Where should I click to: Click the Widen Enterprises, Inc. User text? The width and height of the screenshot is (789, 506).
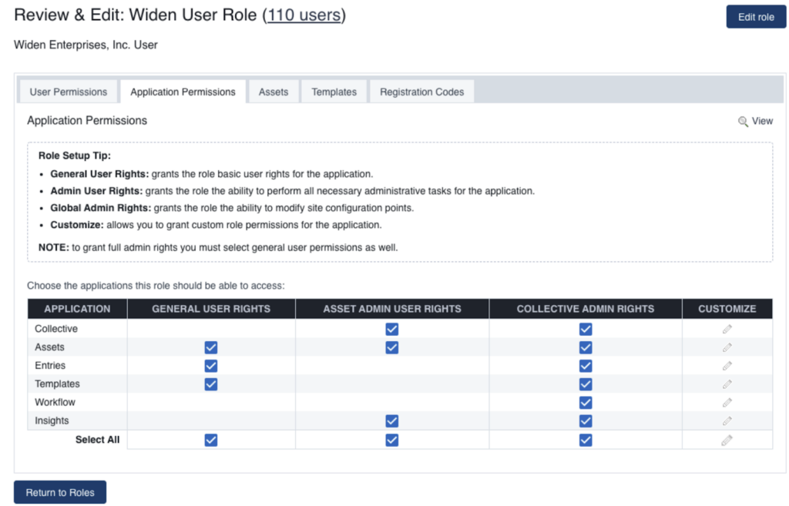tap(86, 45)
